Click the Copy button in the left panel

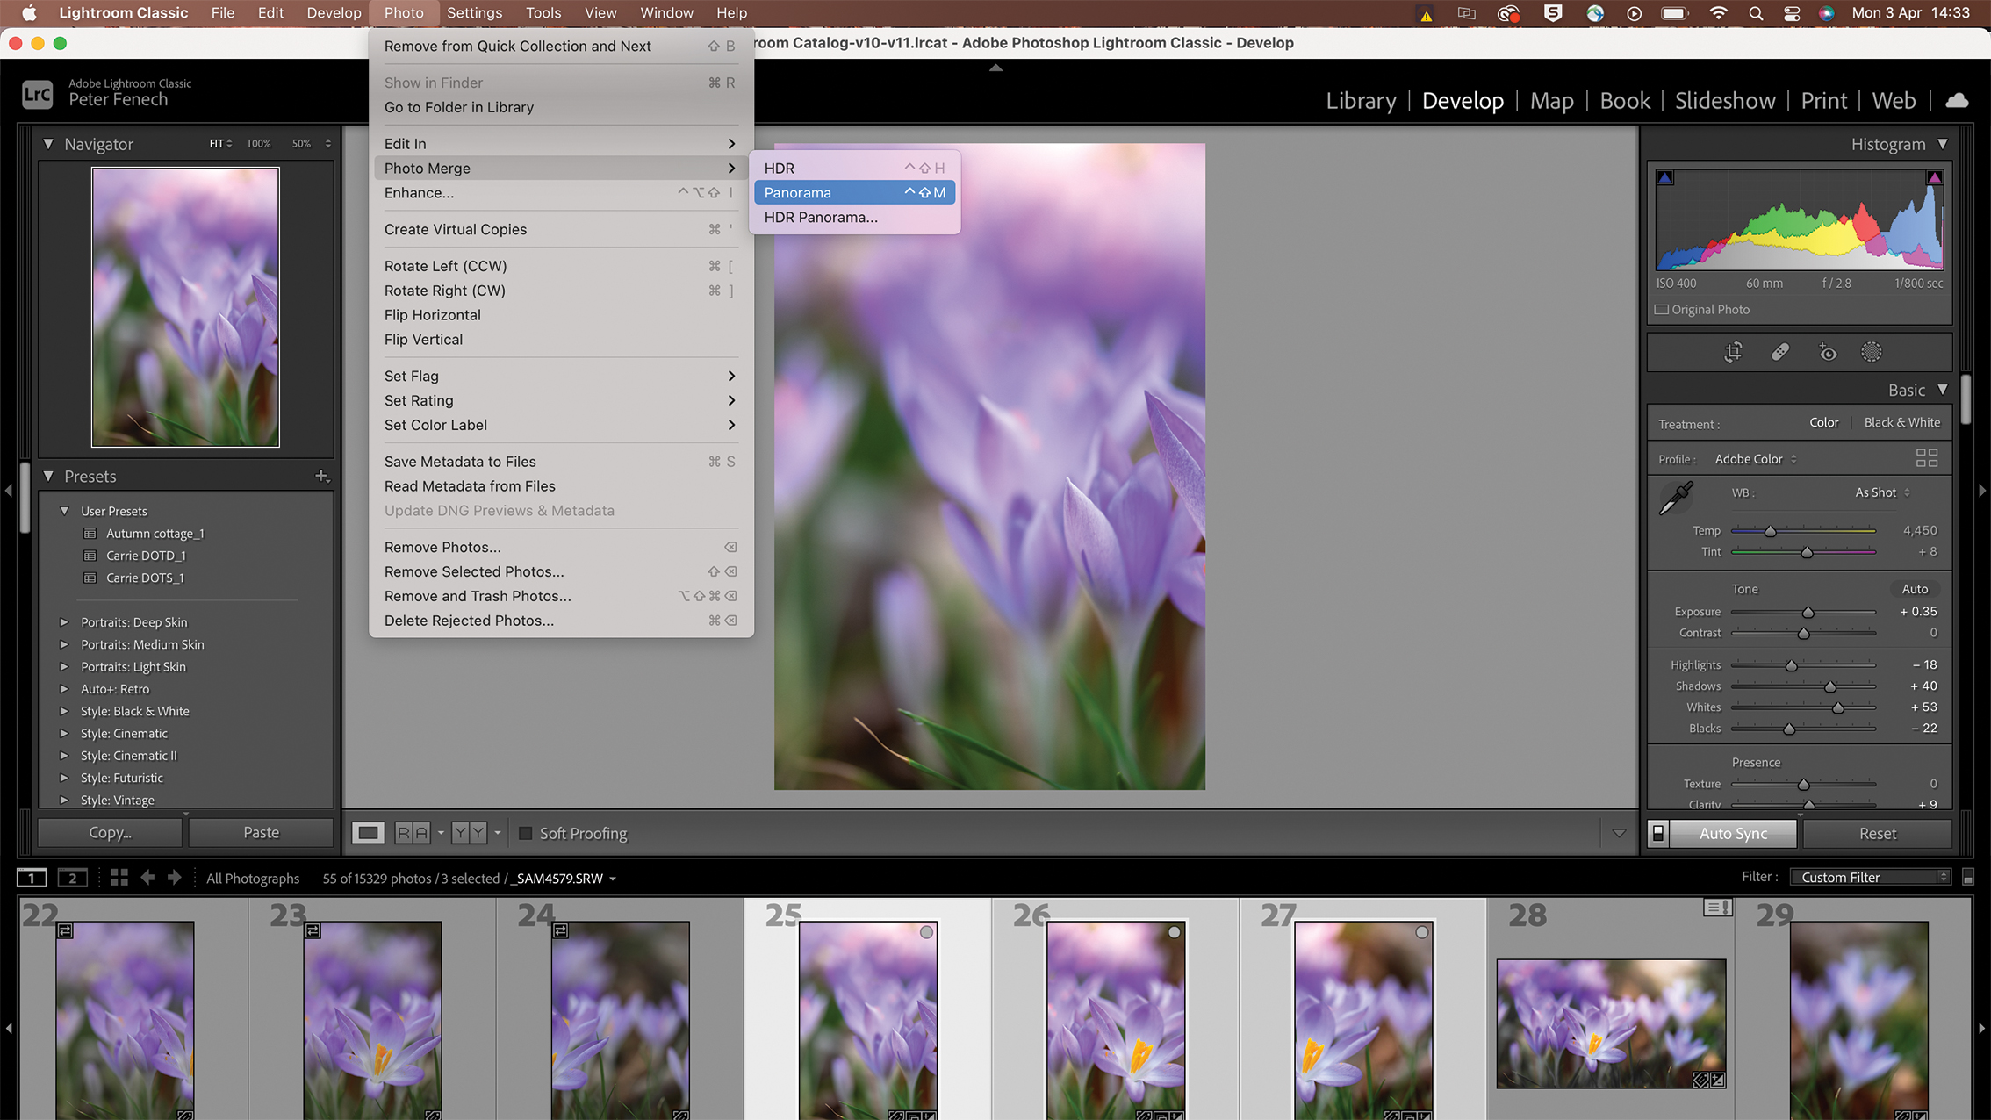tap(109, 832)
